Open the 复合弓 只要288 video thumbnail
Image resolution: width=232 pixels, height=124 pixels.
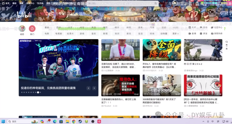[162, 85]
